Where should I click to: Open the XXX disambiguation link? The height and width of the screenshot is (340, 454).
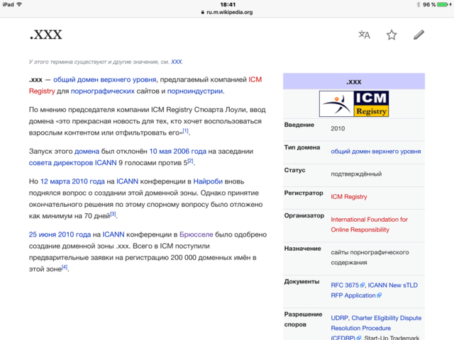click(x=177, y=62)
